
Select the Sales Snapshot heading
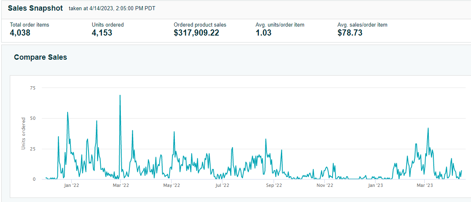36,8
